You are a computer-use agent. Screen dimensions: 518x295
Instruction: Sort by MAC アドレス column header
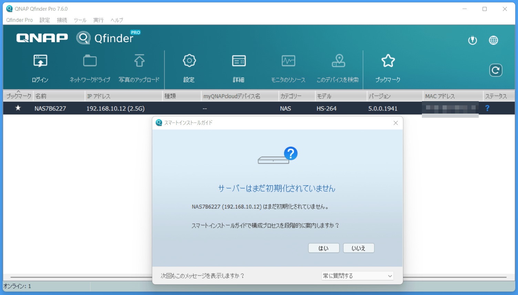(x=453, y=96)
